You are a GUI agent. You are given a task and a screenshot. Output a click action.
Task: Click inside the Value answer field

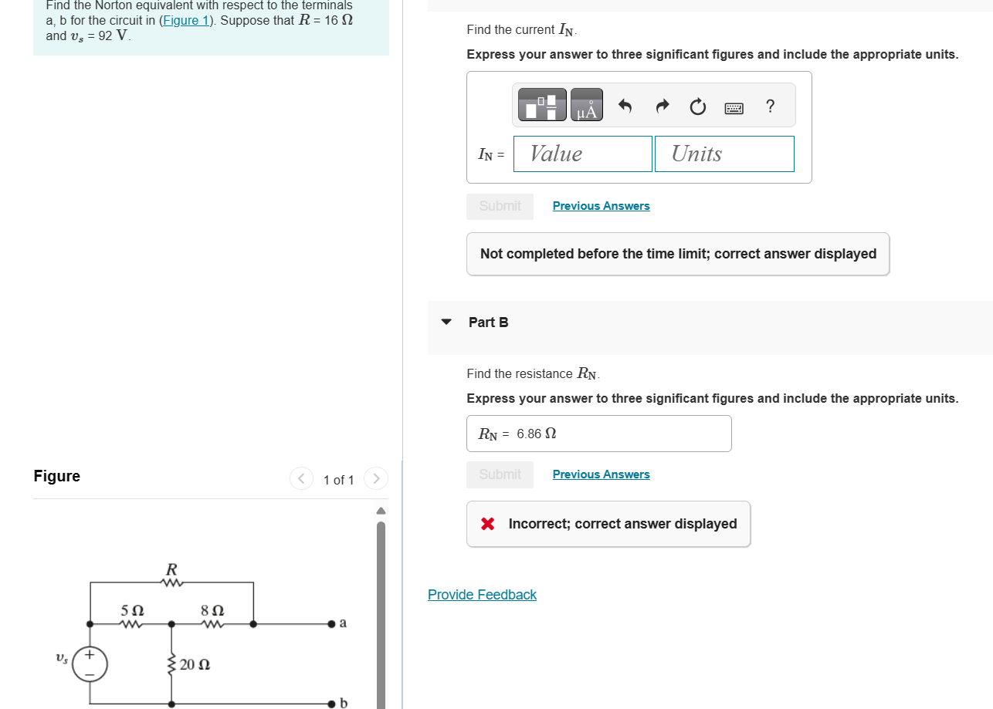click(x=582, y=154)
